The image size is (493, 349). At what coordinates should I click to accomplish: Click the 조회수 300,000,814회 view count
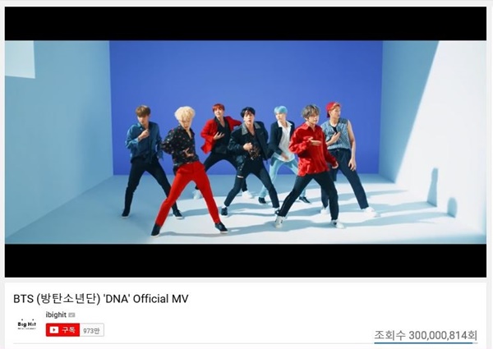click(x=426, y=335)
